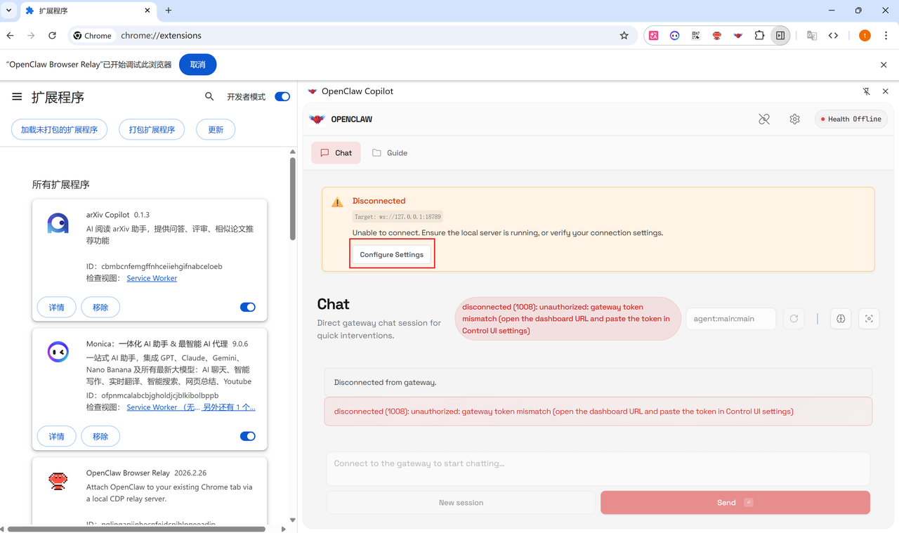899x533 pixels.
Task: Disable the arXiv Copilot extension
Action: pos(247,308)
